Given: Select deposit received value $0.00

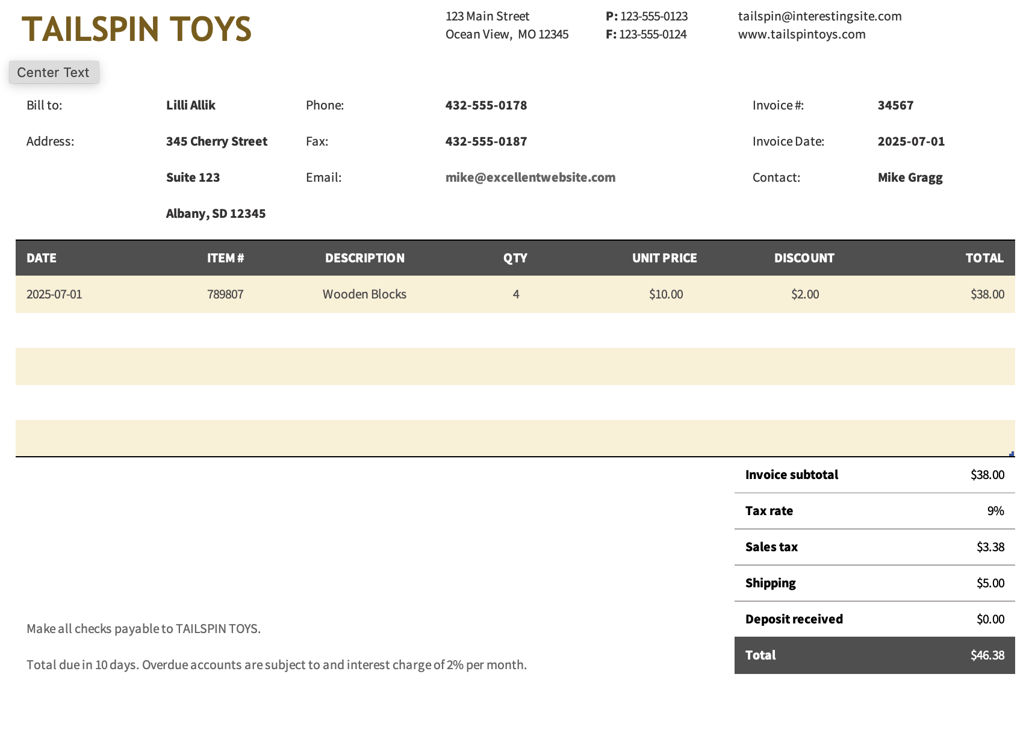Looking at the screenshot, I should point(990,619).
